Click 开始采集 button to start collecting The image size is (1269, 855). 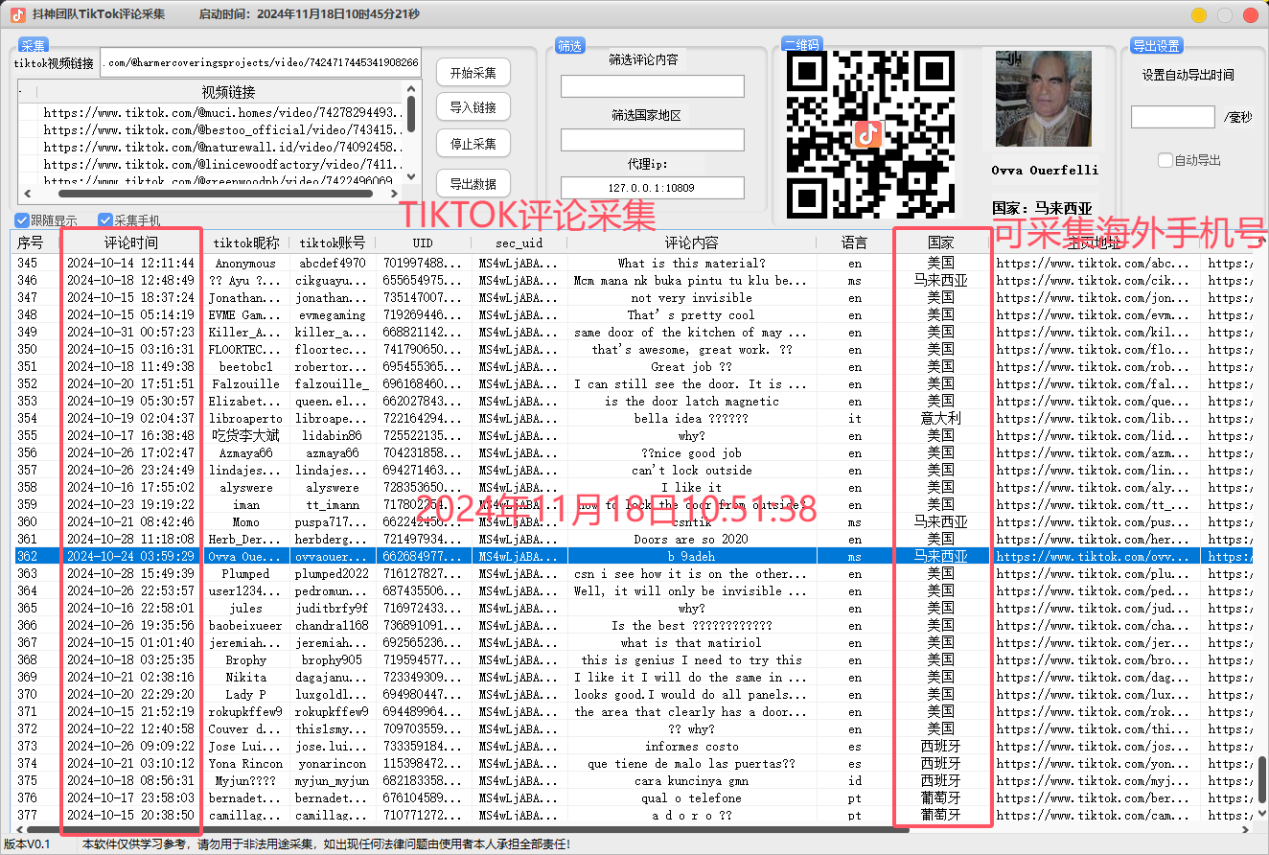pyautogui.click(x=473, y=73)
